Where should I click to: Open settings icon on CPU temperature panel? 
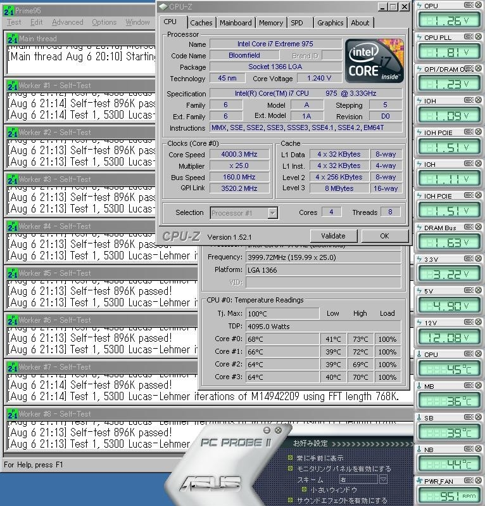coord(469,354)
